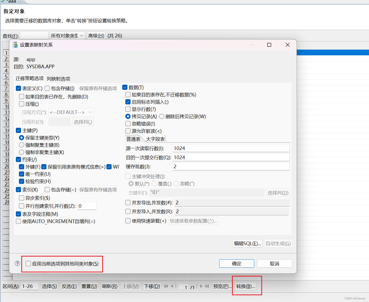Viewport: 369px width, 302px height.
Task: Toggle the 约束 constraints checkbox
Action: (x=18, y=159)
